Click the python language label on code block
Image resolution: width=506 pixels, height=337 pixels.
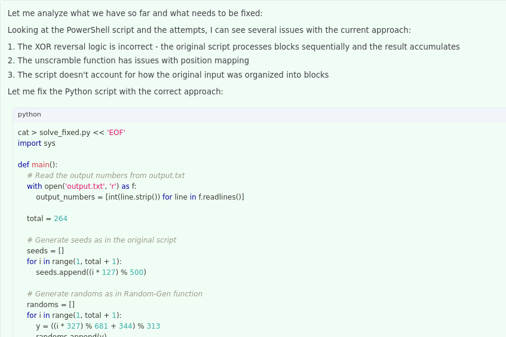tap(29, 115)
